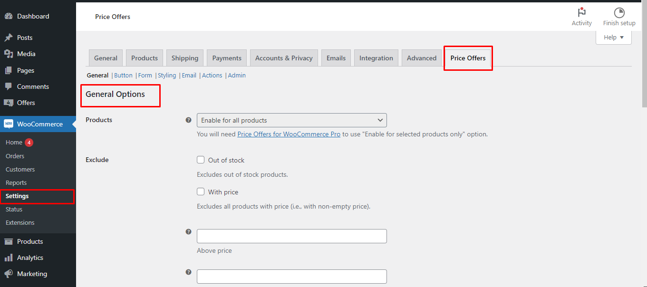Expand the Help dropdown
Screen dimensions: 647x287
[614, 38]
